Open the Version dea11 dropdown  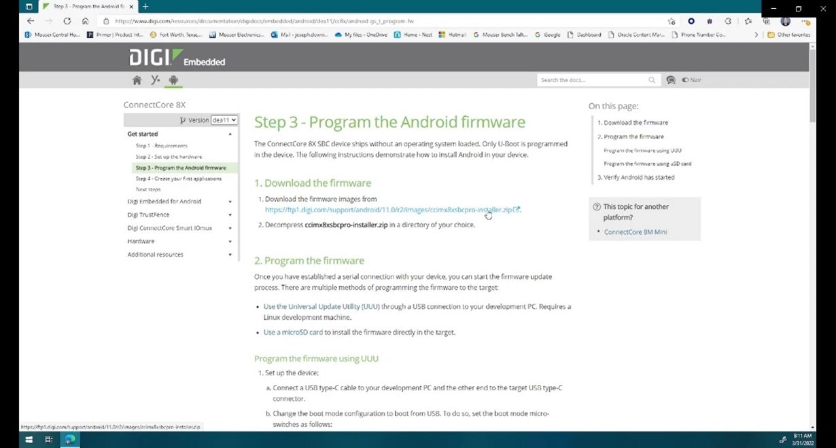(224, 120)
